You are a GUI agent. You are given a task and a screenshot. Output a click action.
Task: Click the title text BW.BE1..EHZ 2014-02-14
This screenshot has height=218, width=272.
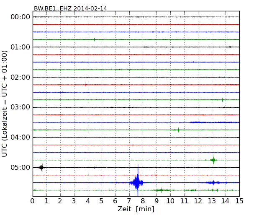point(70,8)
